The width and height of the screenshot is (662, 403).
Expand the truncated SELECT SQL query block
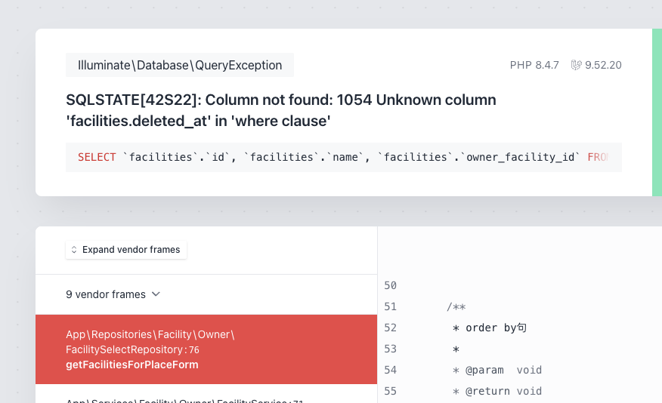(343, 157)
